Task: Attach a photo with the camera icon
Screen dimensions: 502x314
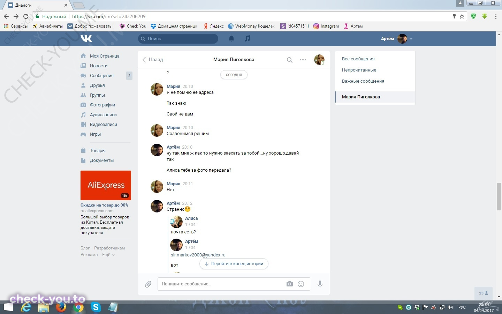Action: pyautogui.click(x=290, y=284)
